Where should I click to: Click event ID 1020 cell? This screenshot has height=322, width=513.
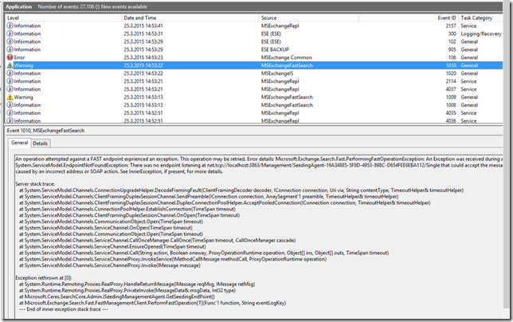[451, 73]
